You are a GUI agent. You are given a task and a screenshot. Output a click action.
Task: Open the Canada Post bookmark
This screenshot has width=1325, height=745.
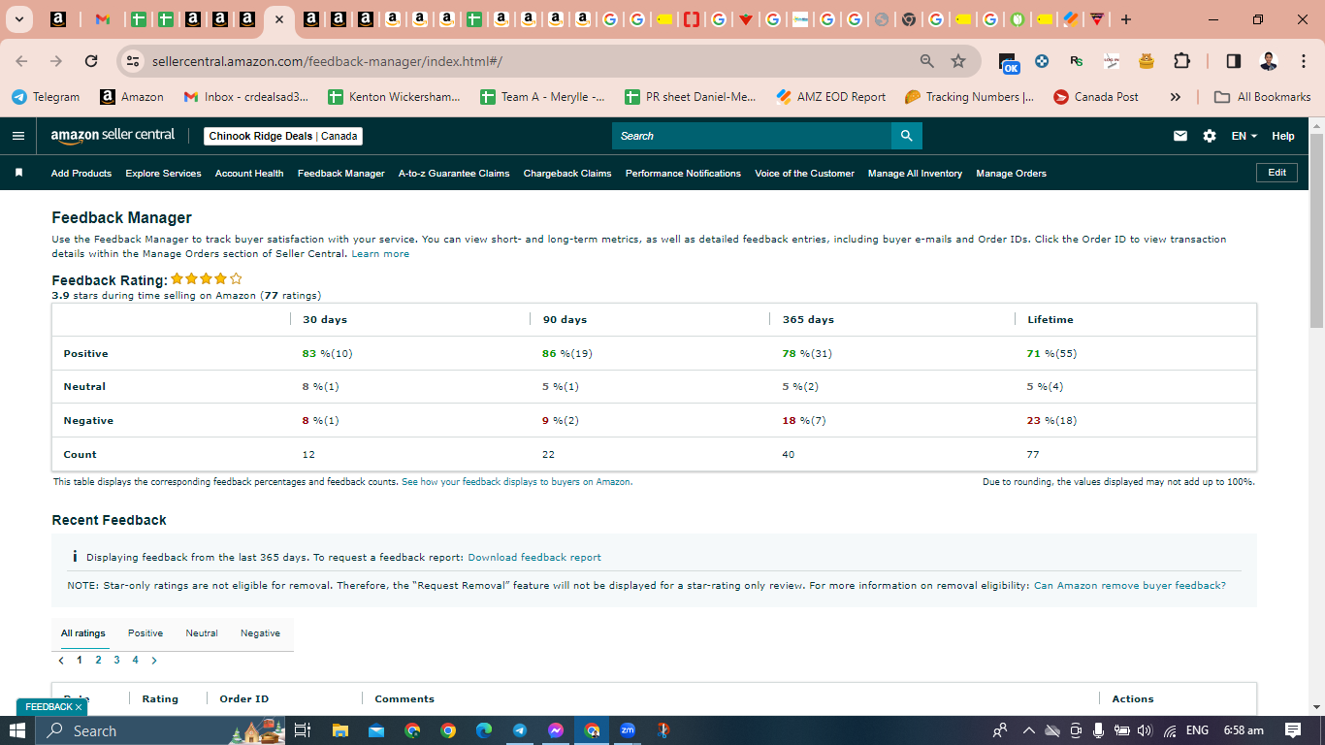click(x=1096, y=97)
